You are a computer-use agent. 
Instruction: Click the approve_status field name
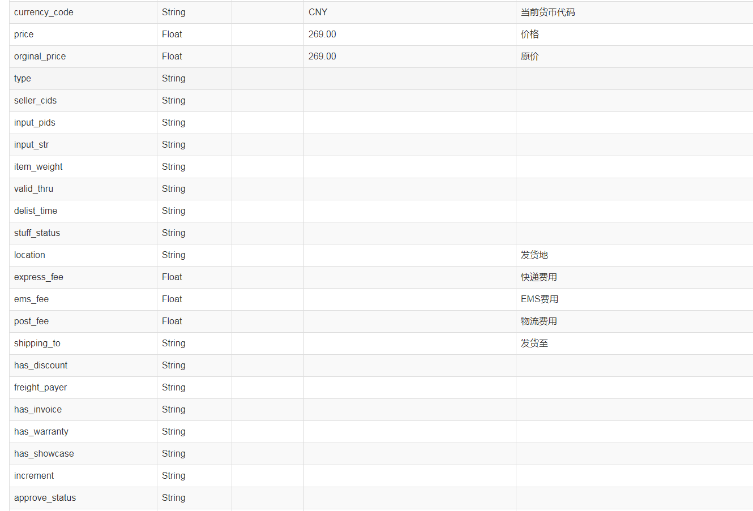pyautogui.click(x=45, y=498)
